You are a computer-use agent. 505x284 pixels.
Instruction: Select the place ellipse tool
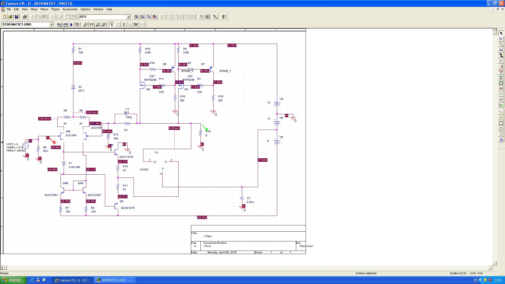(x=501, y=129)
